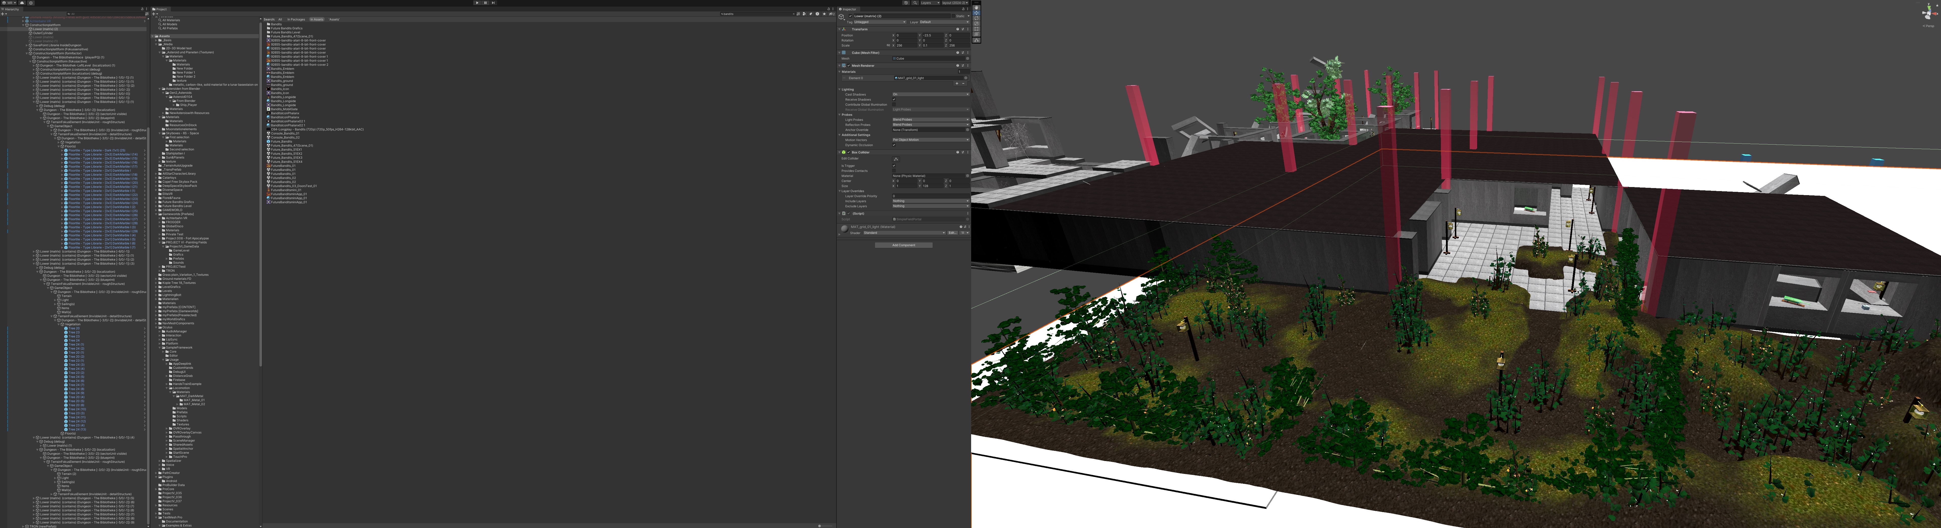
Task: Select the Edit Collider tool in Scene toolbar
Action: pyautogui.click(x=976, y=40)
